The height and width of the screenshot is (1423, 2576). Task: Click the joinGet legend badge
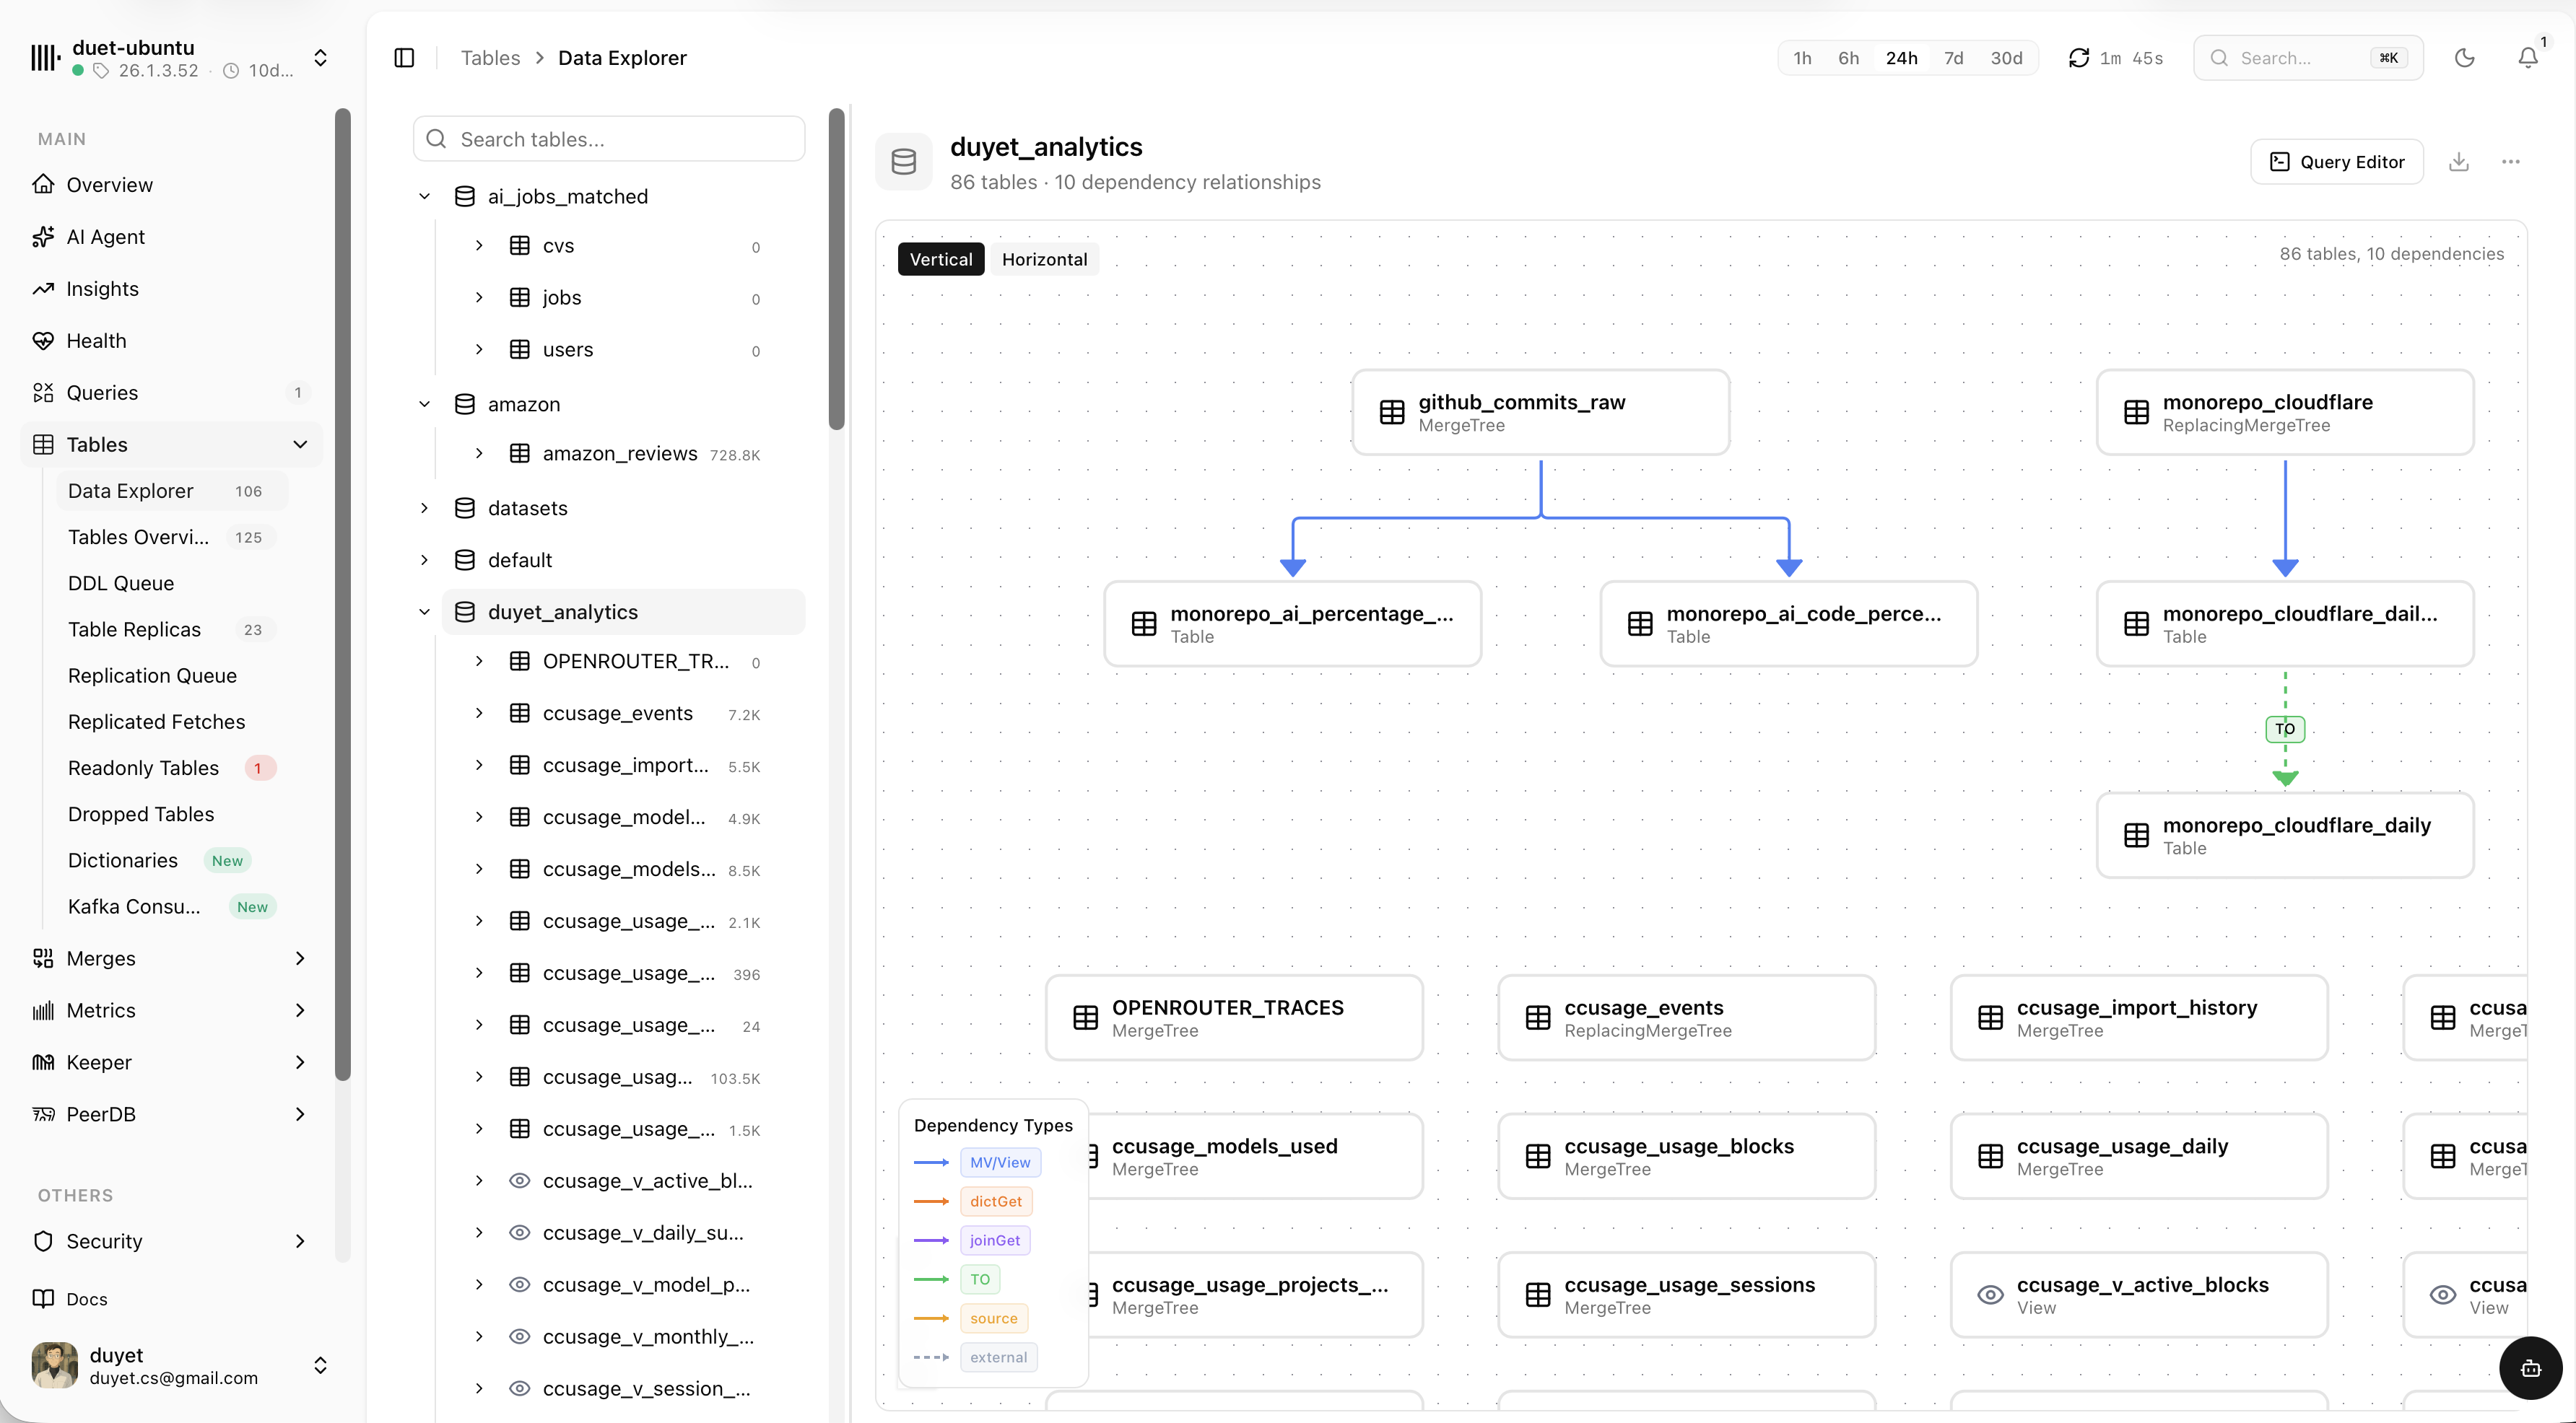(x=995, y=1240)
